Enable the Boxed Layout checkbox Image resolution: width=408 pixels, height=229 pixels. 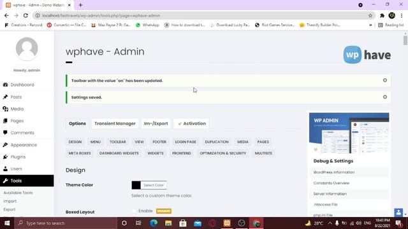click(134, 211)
